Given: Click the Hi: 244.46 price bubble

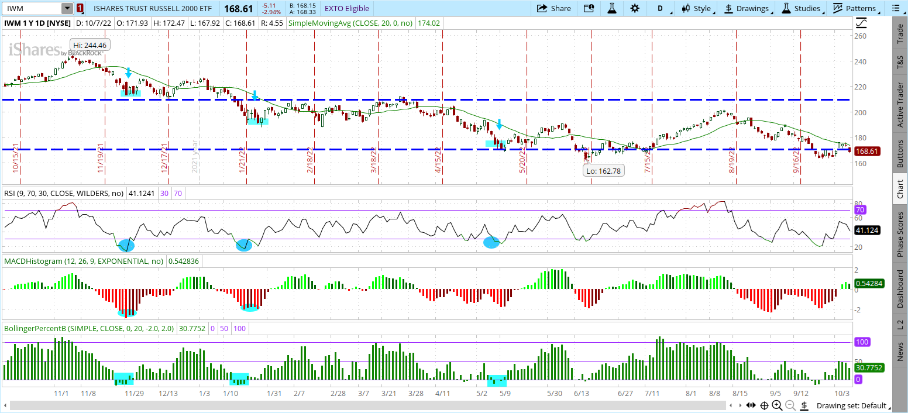Looking at the screenshot, I should (x=90, y=45).
